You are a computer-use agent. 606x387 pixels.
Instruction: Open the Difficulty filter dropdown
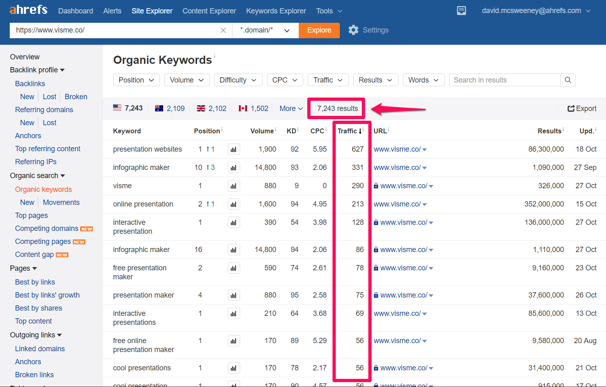point(238,80)
